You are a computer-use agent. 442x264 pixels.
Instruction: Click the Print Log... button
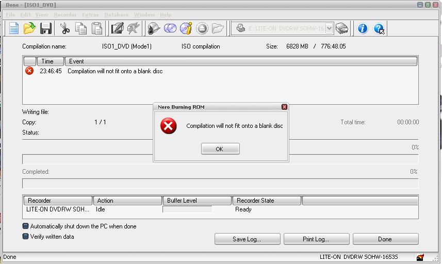tap(316, 239)
